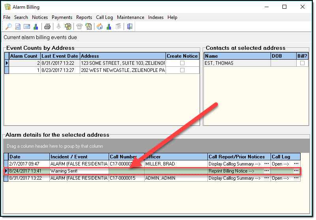Click the Officer column header
The width and height of the screenshot is (316, 220).
176,157
